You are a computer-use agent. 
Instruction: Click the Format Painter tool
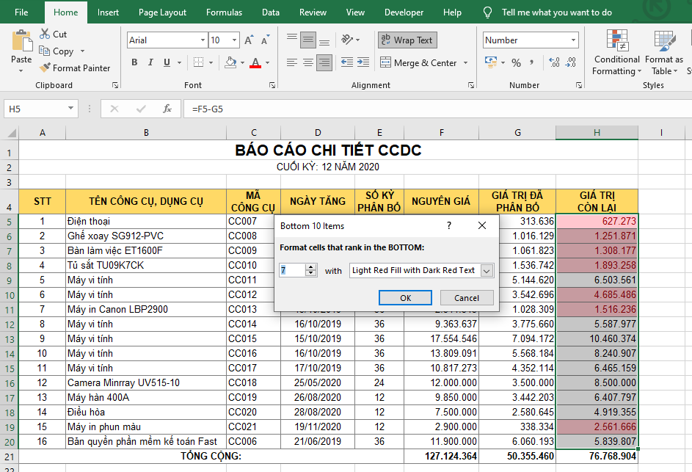click(x=74, y=68)
